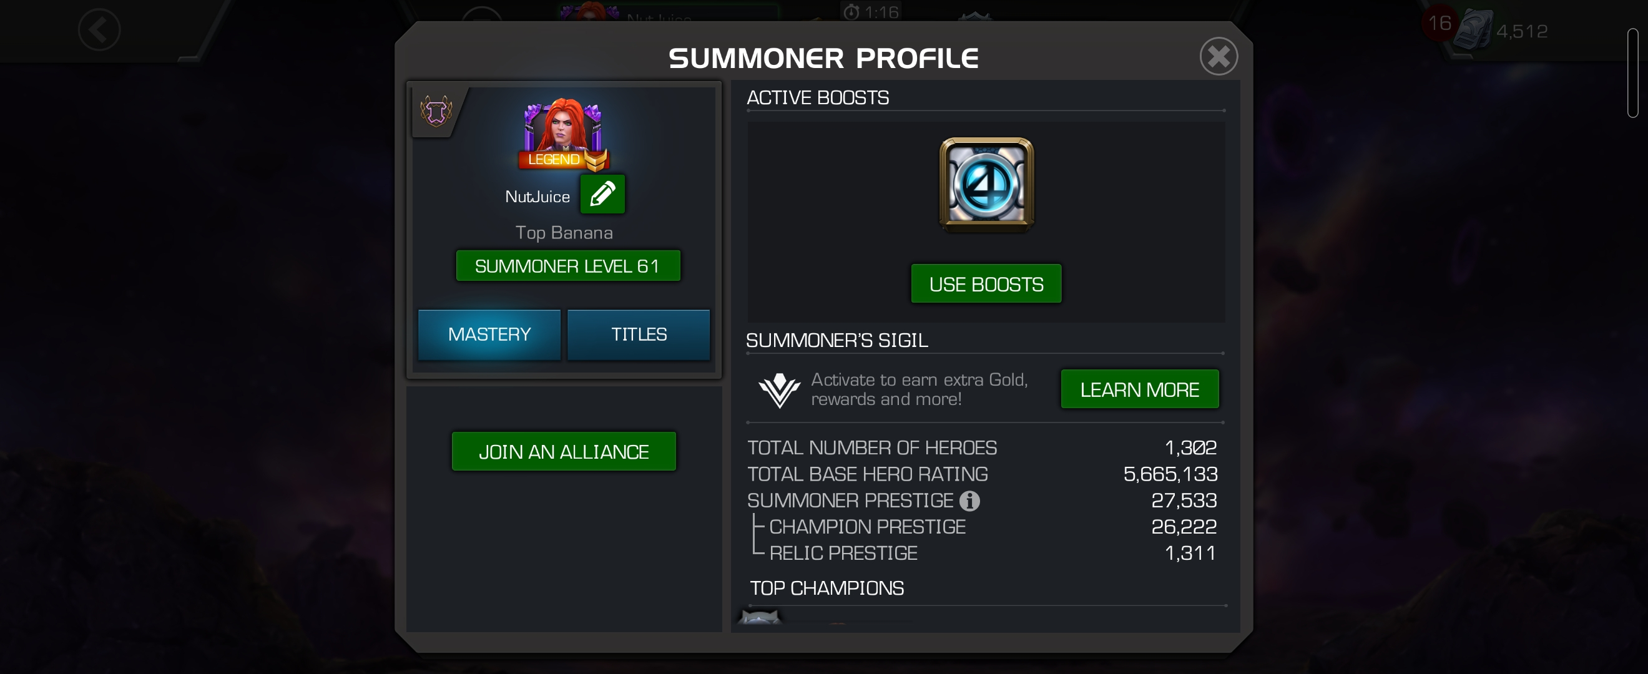Click Learn More about Summoner's Sigil
The image size is (1648, 674).
[x=1139, y=389]
